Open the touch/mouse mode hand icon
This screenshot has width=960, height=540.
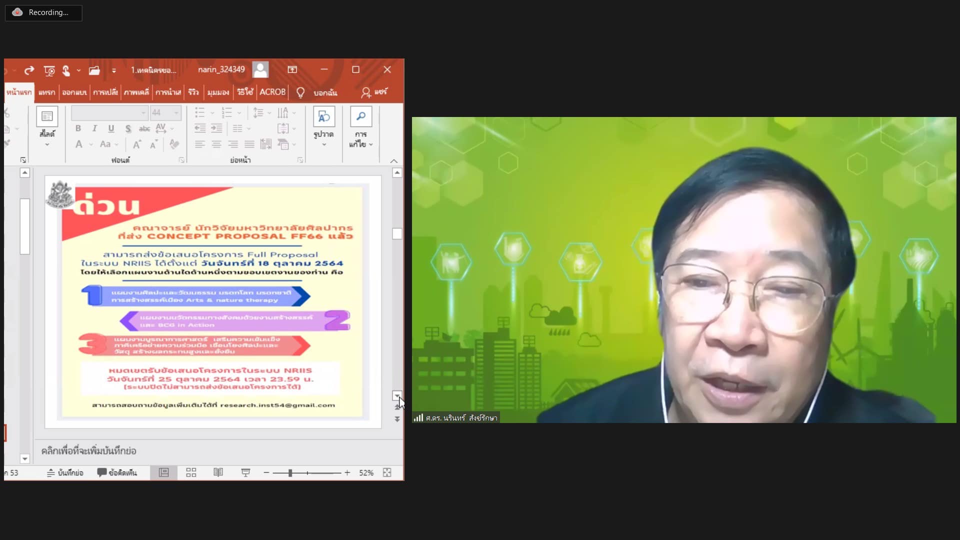click(x=66, y=70)
